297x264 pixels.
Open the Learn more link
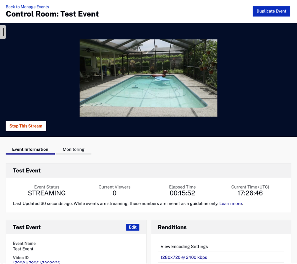[x=230, y=203]
